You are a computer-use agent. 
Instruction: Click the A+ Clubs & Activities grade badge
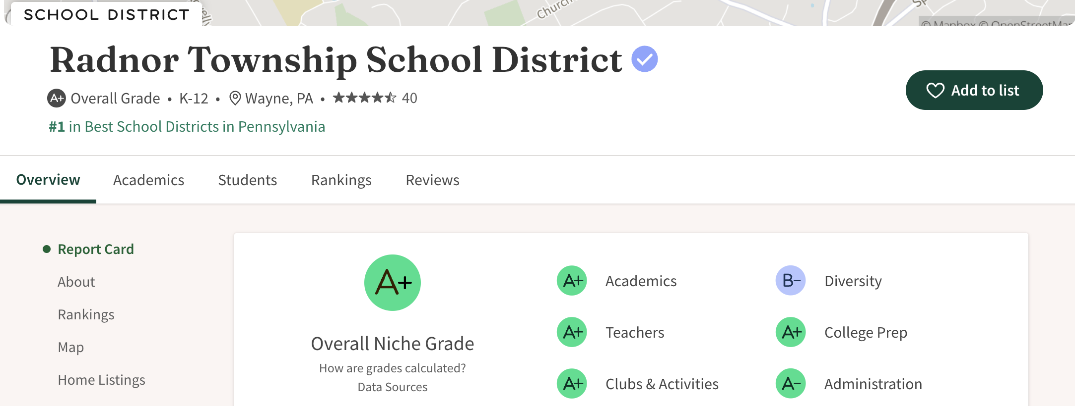[572, 384]
